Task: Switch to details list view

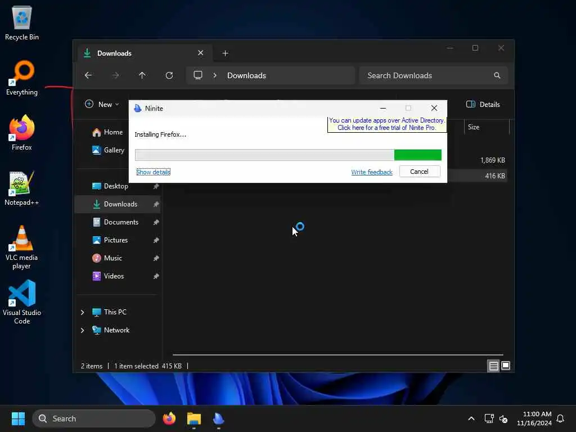Action: click(x=493, y=366)
